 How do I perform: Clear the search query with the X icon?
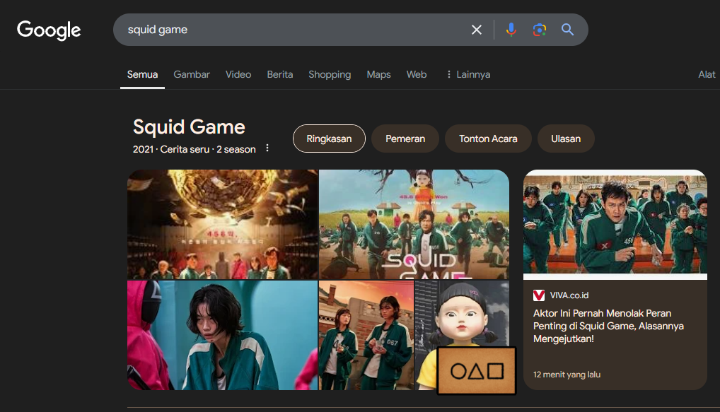tap(477, 30)
